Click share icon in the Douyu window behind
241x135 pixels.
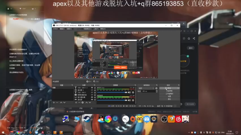click(x=194, y=38)
